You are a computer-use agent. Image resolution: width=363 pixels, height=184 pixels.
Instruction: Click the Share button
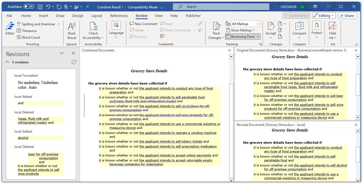(347, 16)
